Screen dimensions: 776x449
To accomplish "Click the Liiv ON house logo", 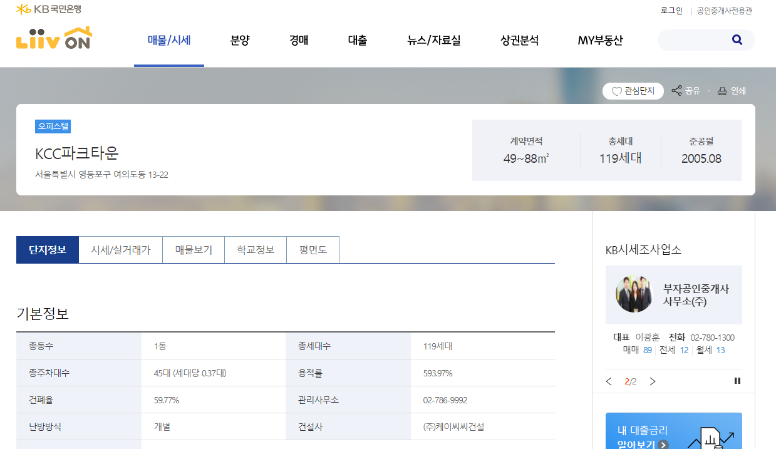I will [54, 38].
